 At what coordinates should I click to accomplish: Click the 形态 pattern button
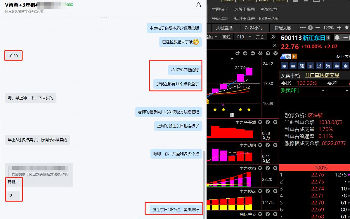[x=260, y=37]
